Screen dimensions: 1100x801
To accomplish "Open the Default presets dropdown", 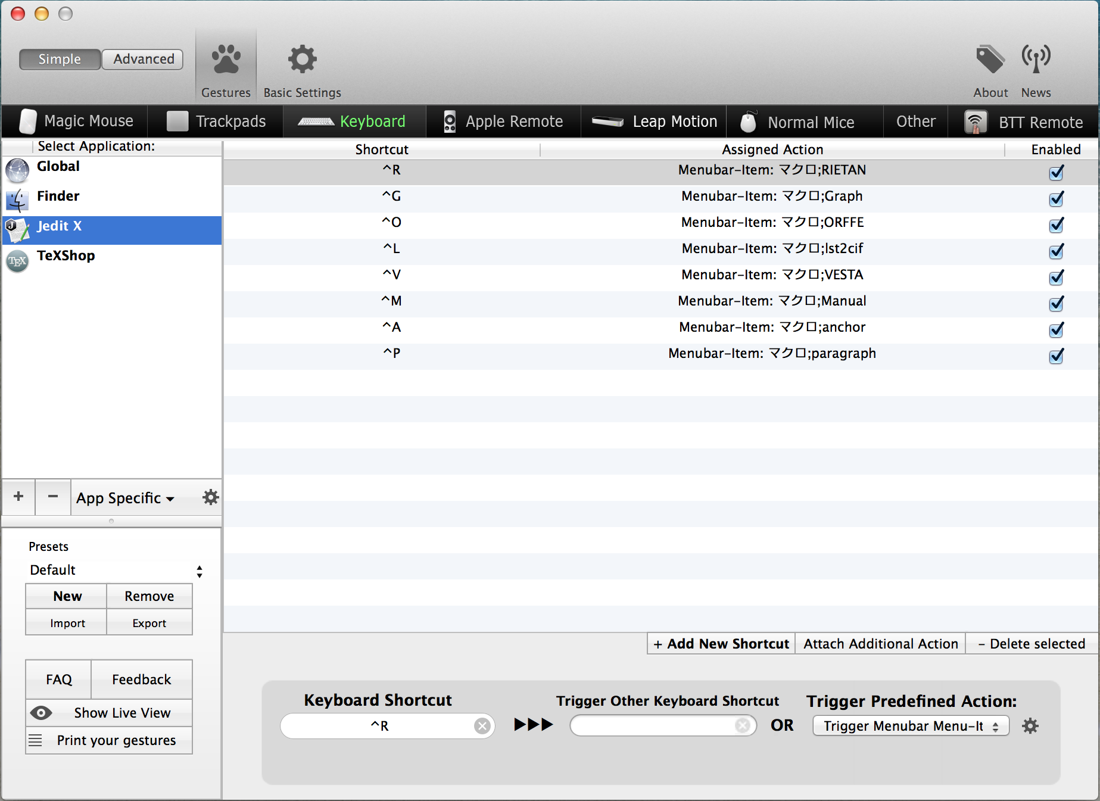I will coord(116,571).
